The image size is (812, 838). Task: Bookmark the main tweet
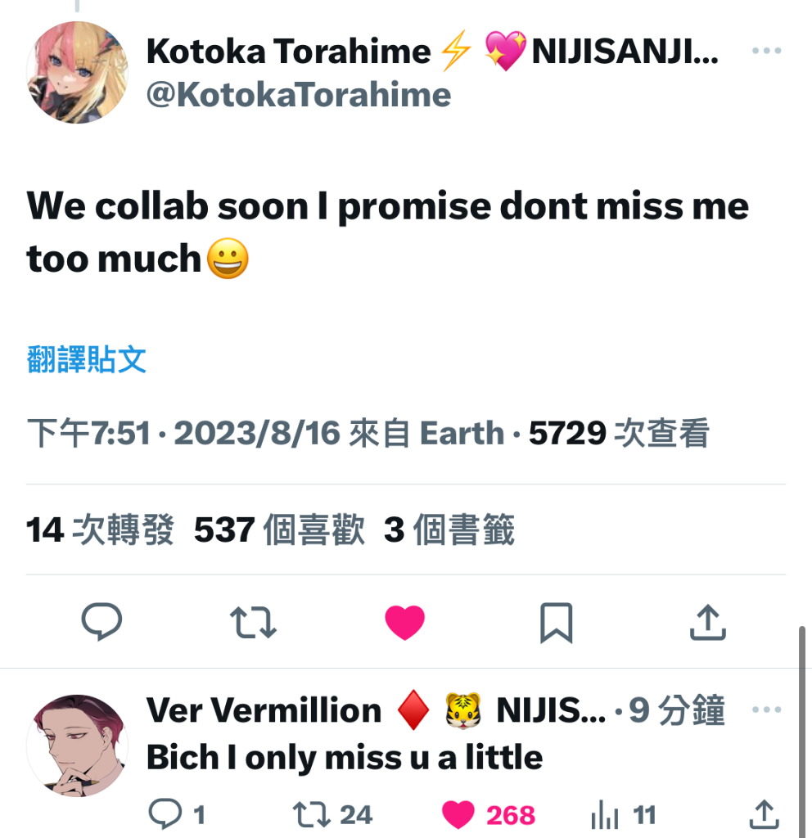click(x=556, y=623)
